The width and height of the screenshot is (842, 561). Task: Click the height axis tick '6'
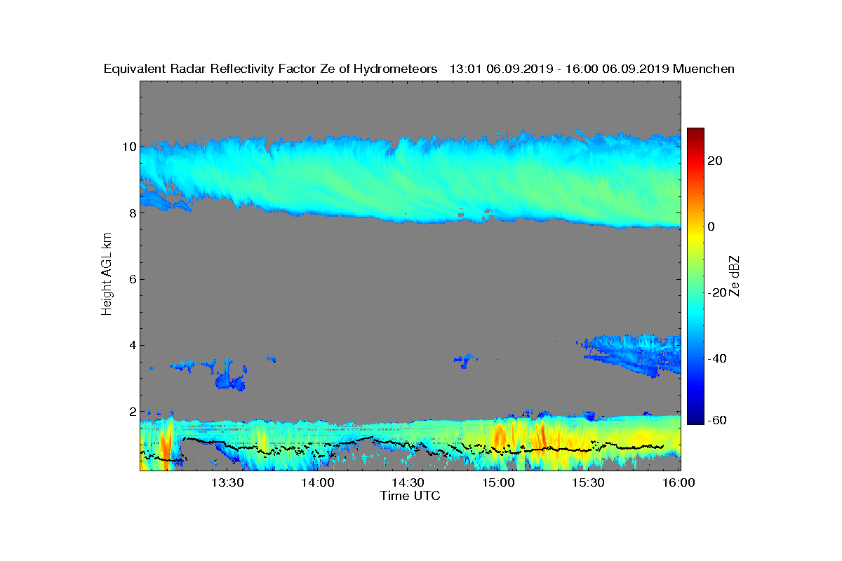[x=131, y=279]
